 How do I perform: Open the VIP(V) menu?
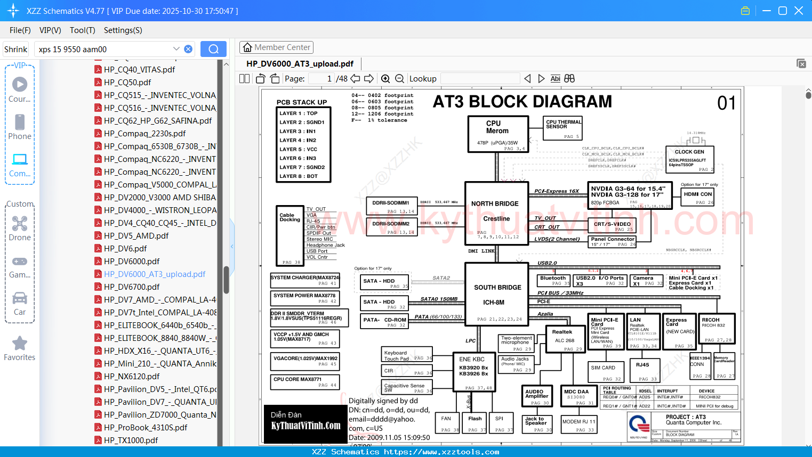pyautogui.click(x=50, y=30)
